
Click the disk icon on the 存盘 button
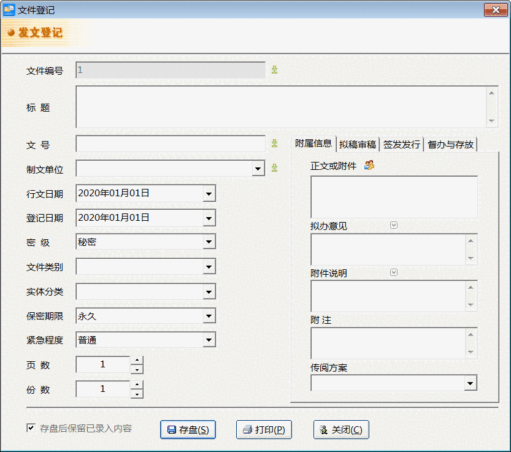pos(172,429)
